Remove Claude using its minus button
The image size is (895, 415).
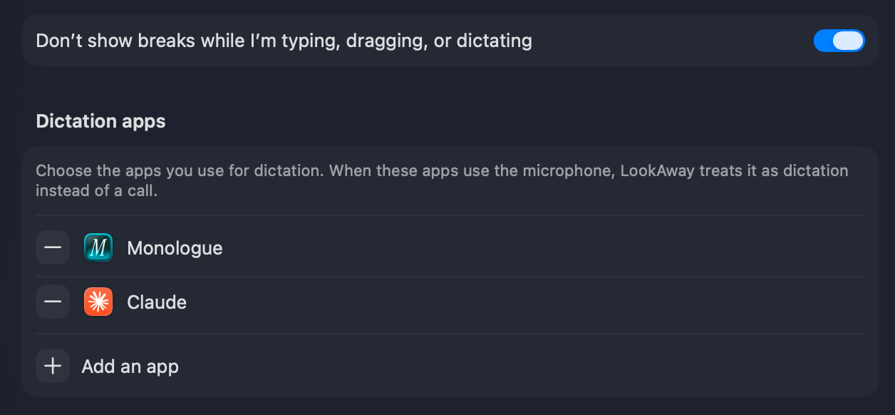(53, 302)
